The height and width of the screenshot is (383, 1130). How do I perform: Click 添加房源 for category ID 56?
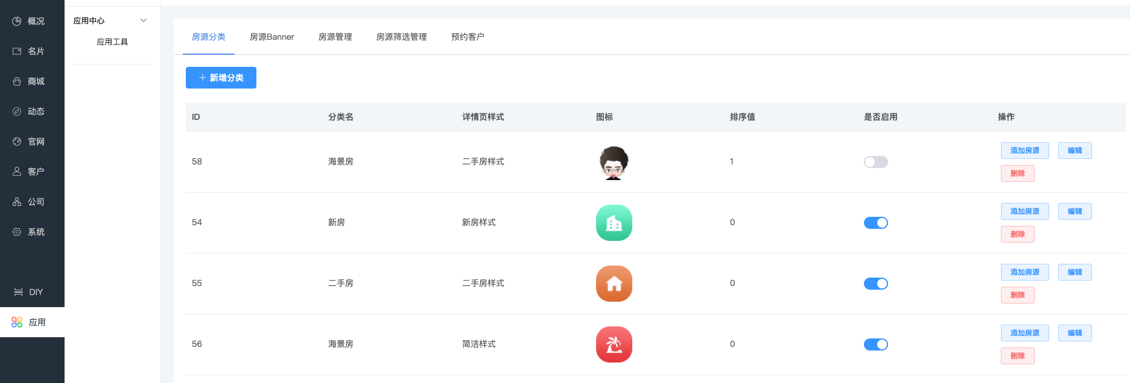pyautogui.click(x=1025, y=333)
